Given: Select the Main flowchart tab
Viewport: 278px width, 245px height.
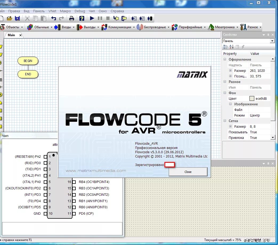Looking at the screenshot, I should coord(11,35).
